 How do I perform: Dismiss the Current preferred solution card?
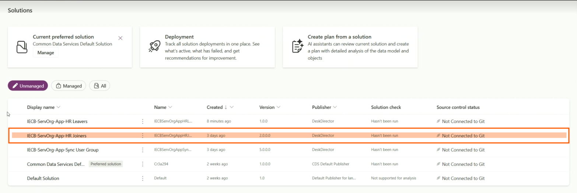pos(120,38)
